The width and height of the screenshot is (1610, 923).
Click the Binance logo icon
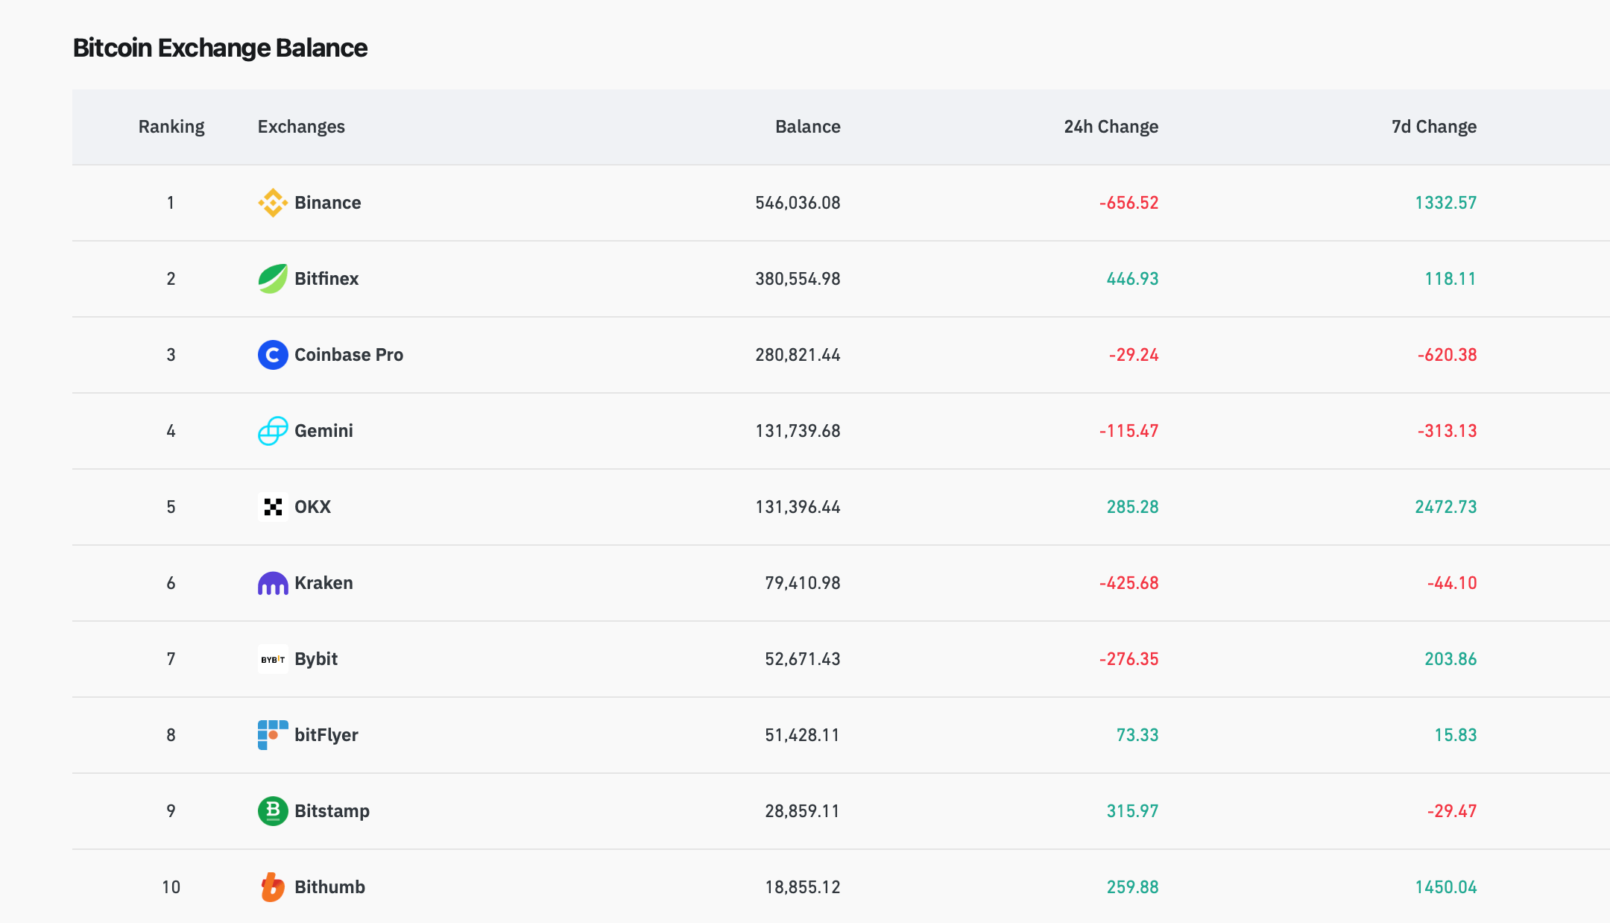[x=273, y=203]
